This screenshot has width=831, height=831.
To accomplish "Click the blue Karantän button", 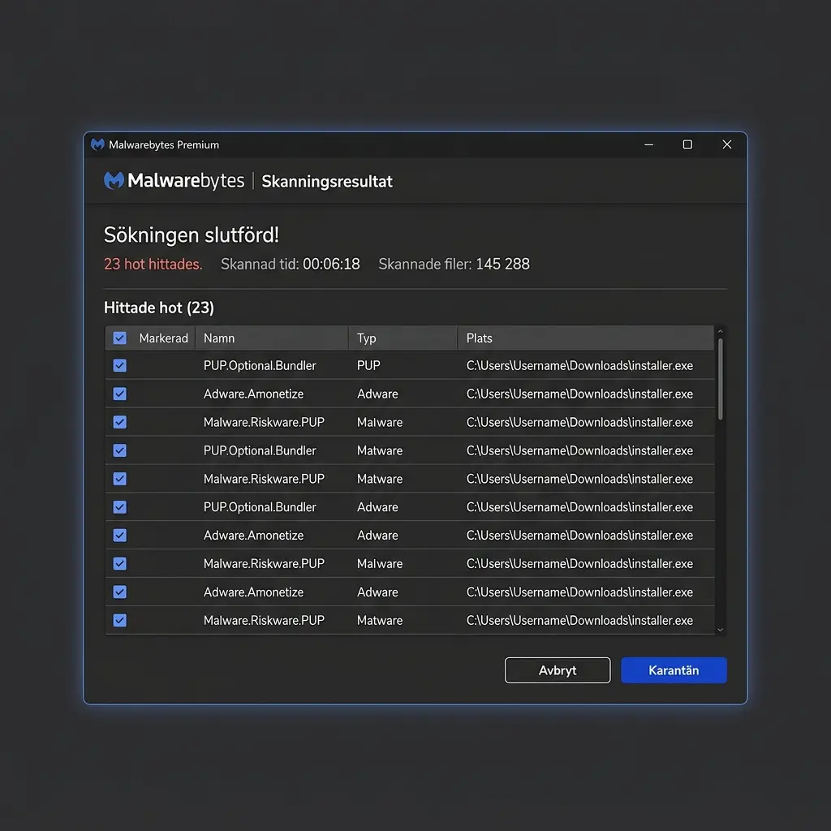I will (x=674, y=670).
